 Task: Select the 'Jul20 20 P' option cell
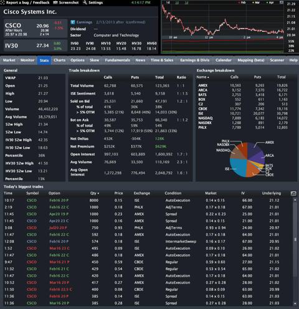tap(58, 228)
